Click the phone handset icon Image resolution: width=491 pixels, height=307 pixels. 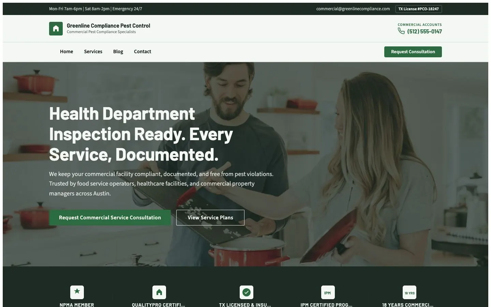(401, 31)
